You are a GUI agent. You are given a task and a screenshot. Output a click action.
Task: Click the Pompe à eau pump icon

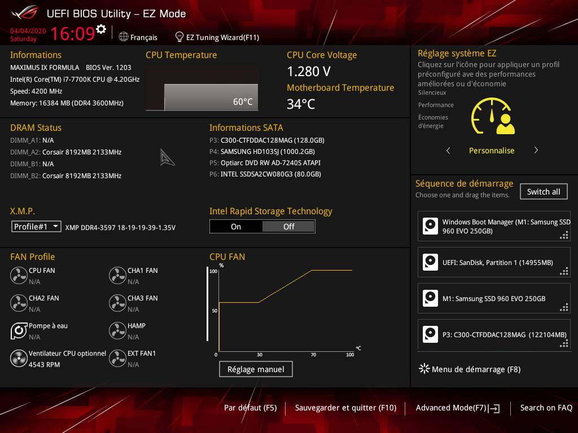tap(19, 330)
